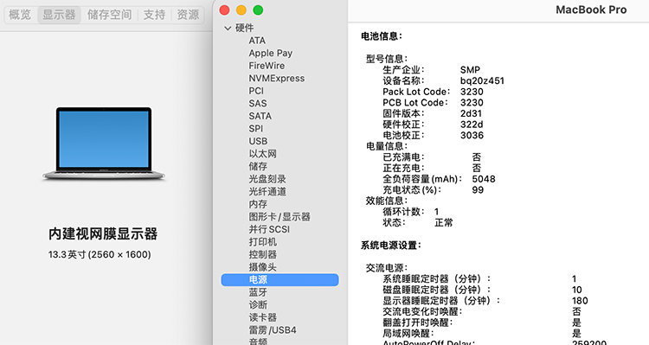Choose FireWire in the hardware list
The width and height of the screenshot is (649, 345).
(x=267, y=66)
